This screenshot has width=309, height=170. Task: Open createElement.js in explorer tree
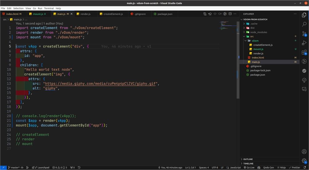click(x=269, y=45)
